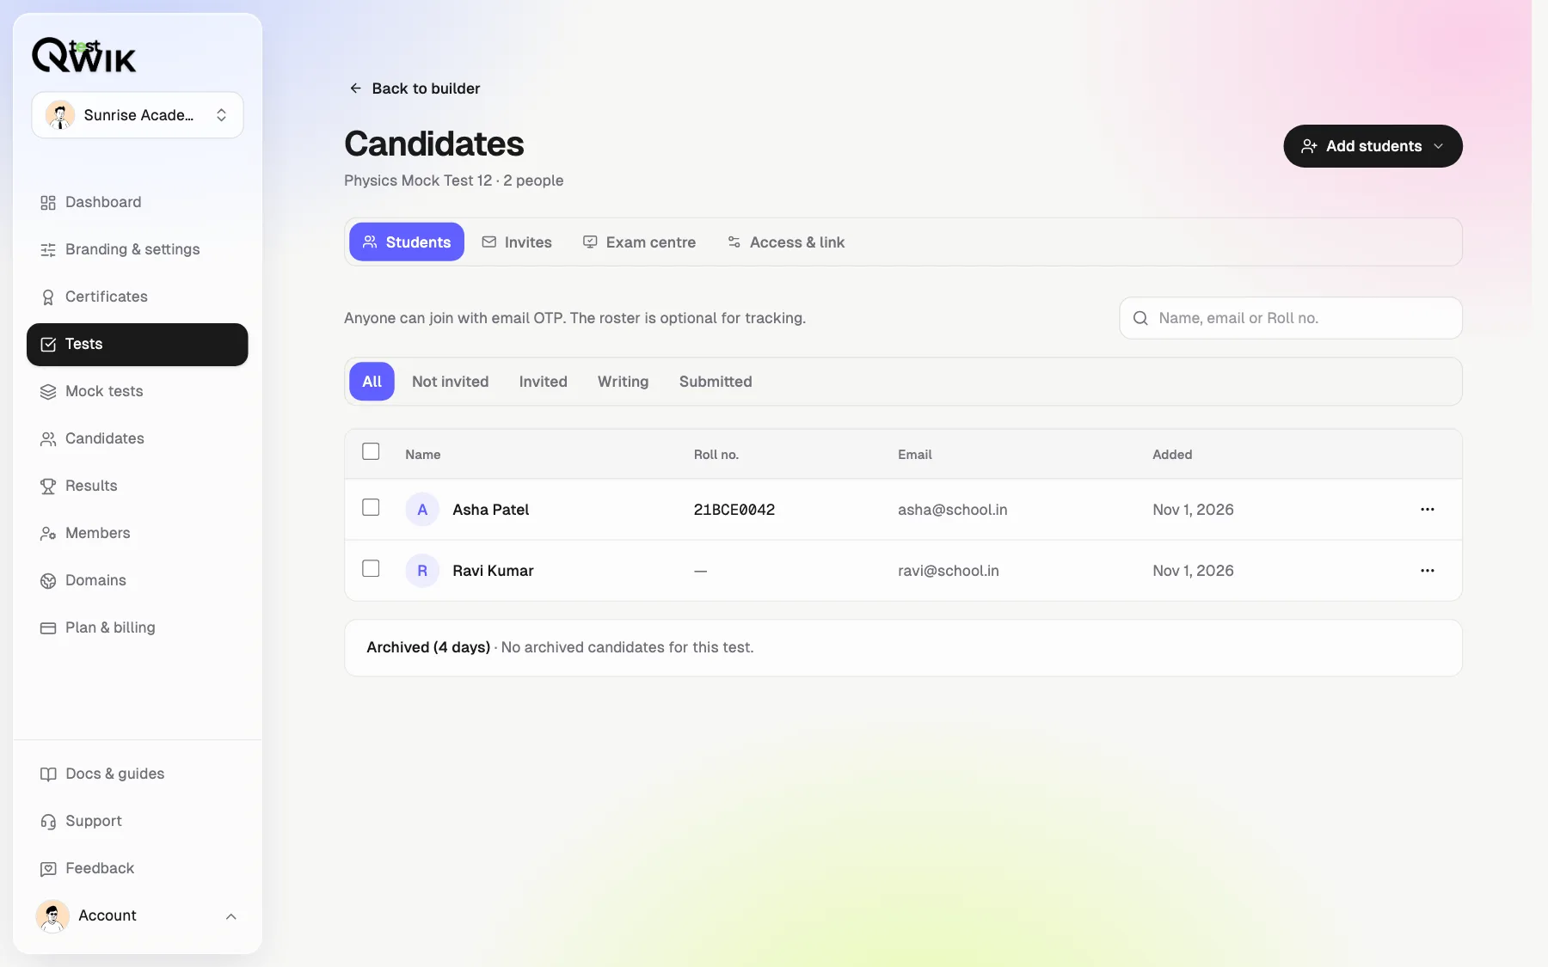Viewport: 1548px width, 967px height.
Task: Click the Added column header
Action: [1172, 455]
